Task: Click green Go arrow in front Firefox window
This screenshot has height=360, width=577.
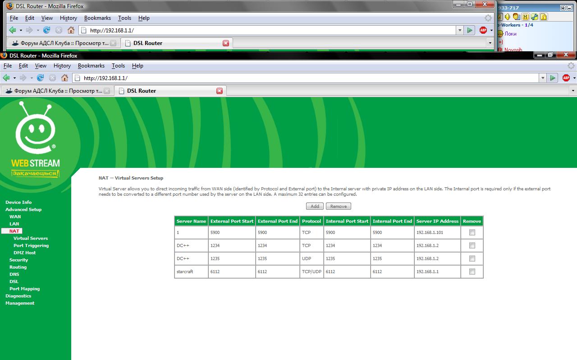Action: pyautogui.click(x=553, y=78)
